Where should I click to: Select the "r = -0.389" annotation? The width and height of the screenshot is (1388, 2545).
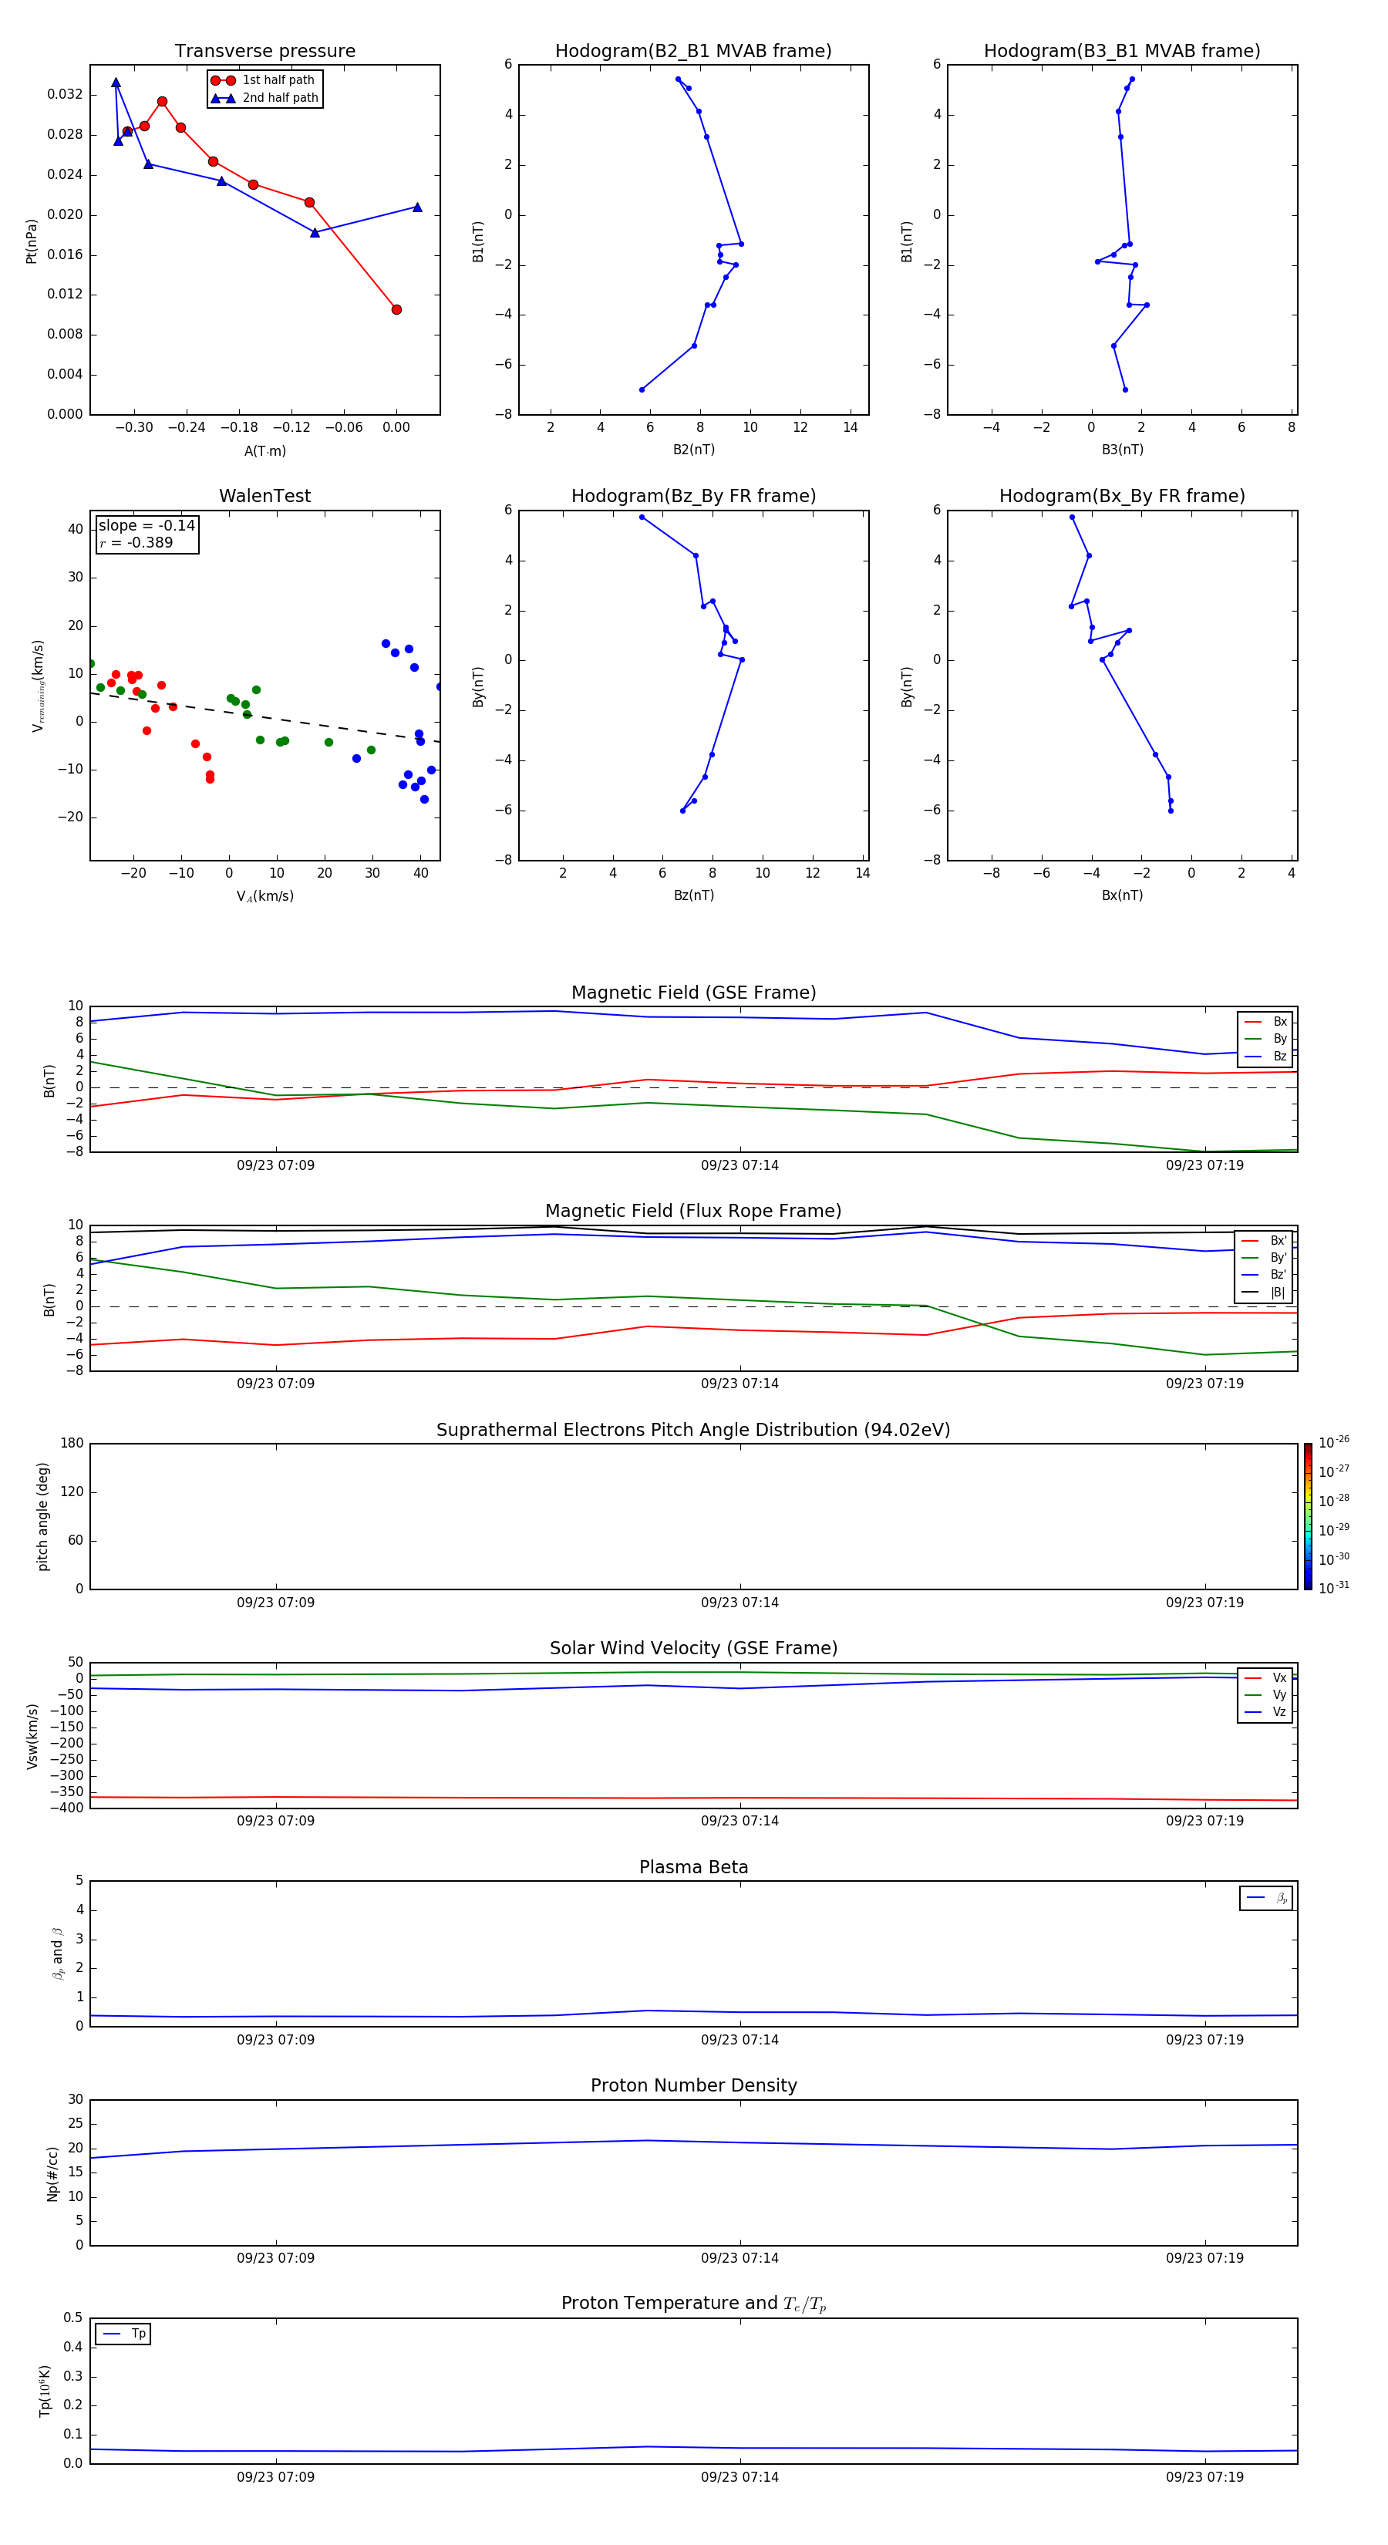tap(136, 542)
